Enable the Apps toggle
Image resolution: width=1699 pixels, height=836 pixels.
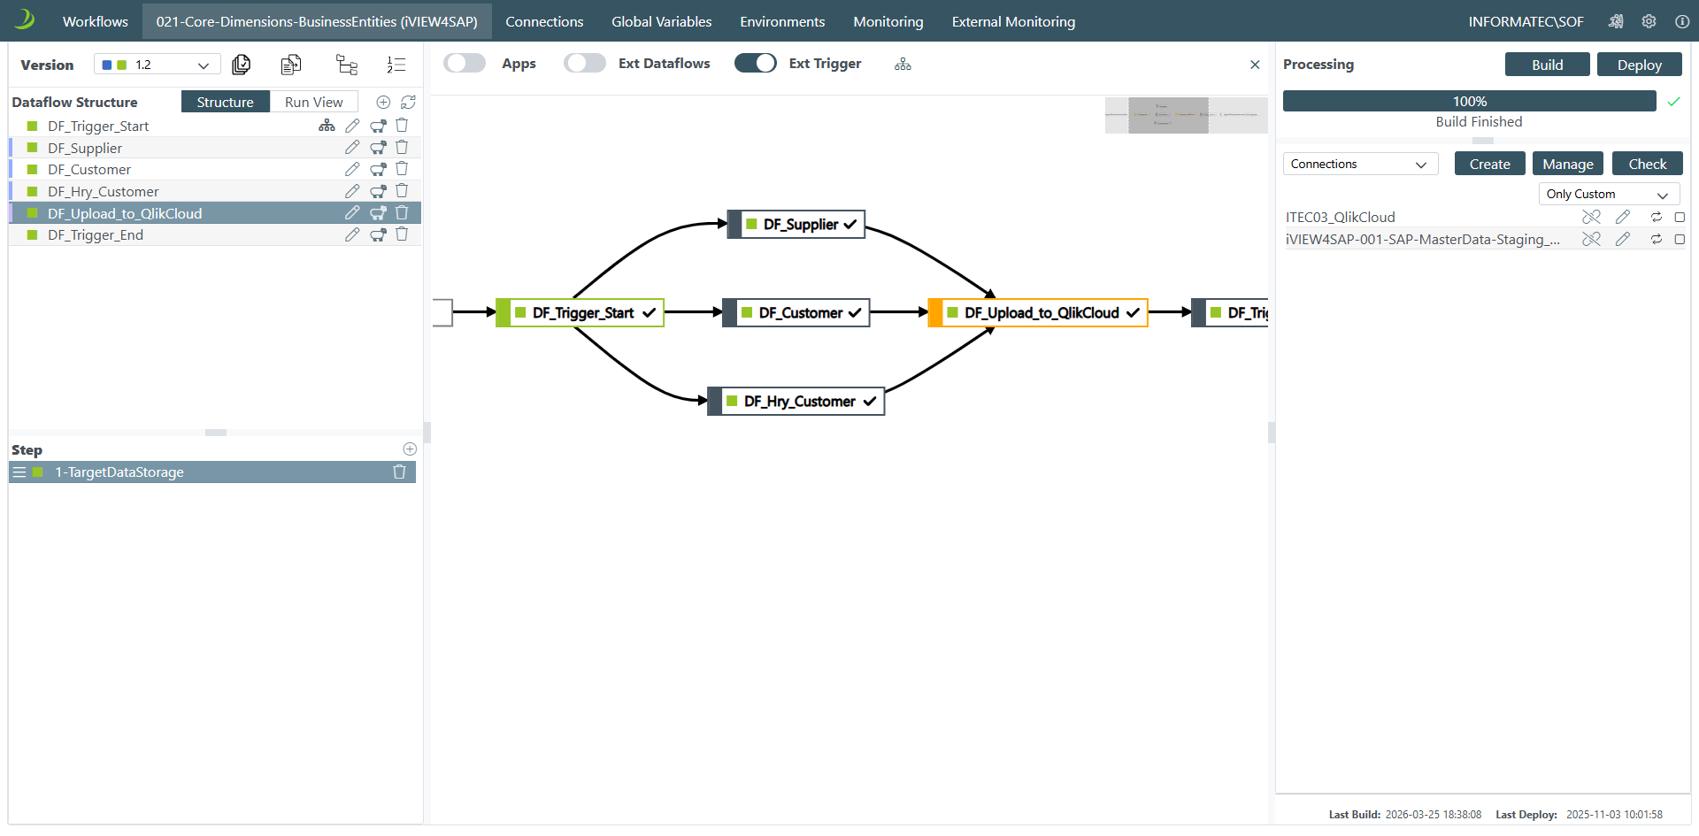pyautogui.click(x=465, y=64)
